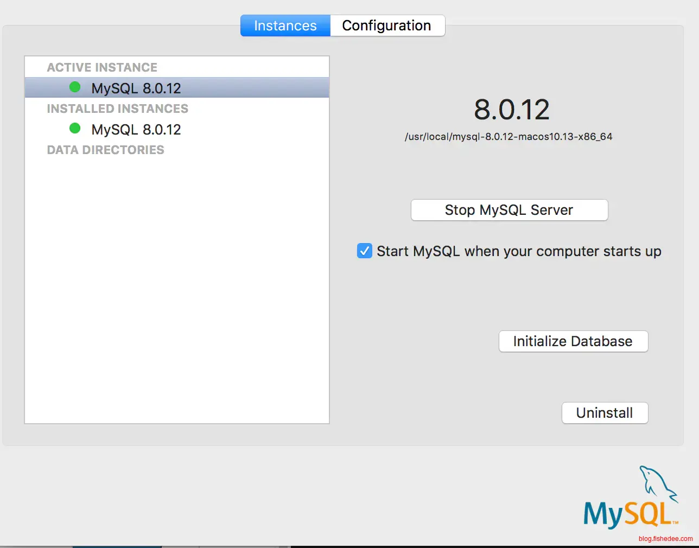Viewport: 699px width, 548px height.
Task: Click the 'Start MySQL when your computer starts up' label
Action: click(519, 251)
